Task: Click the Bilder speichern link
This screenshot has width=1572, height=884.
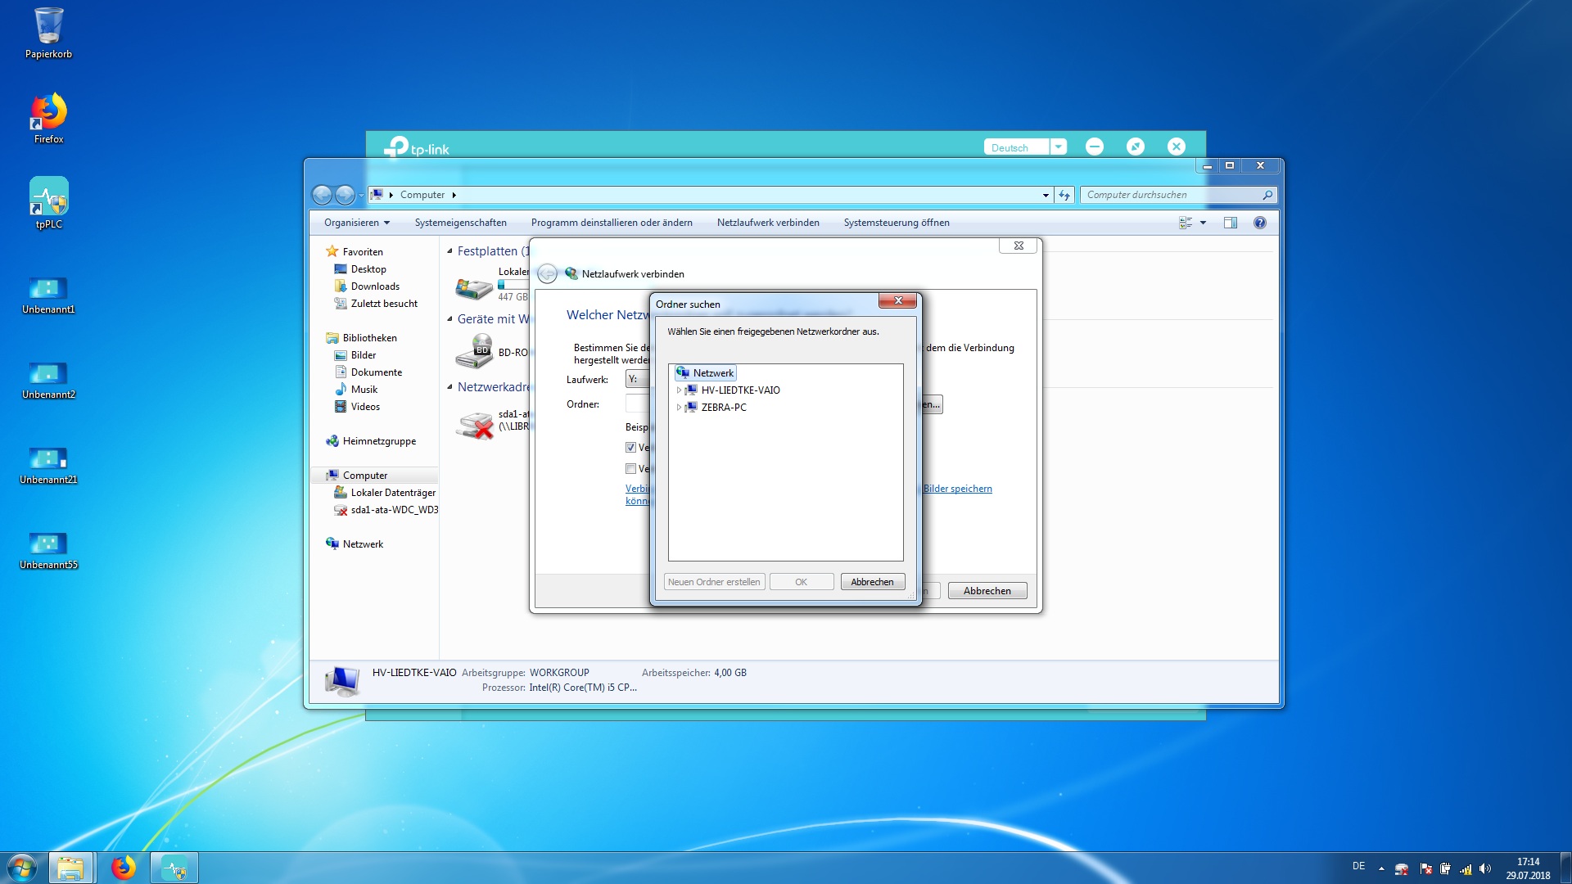Action: (957, 489)
